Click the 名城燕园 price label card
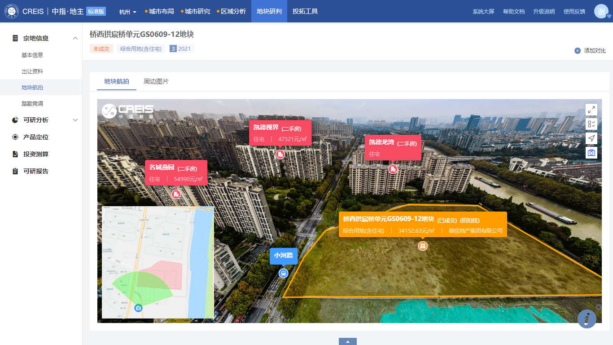This screenshot has height=345, width=613. pyautogui.click(x=176, y=172)
